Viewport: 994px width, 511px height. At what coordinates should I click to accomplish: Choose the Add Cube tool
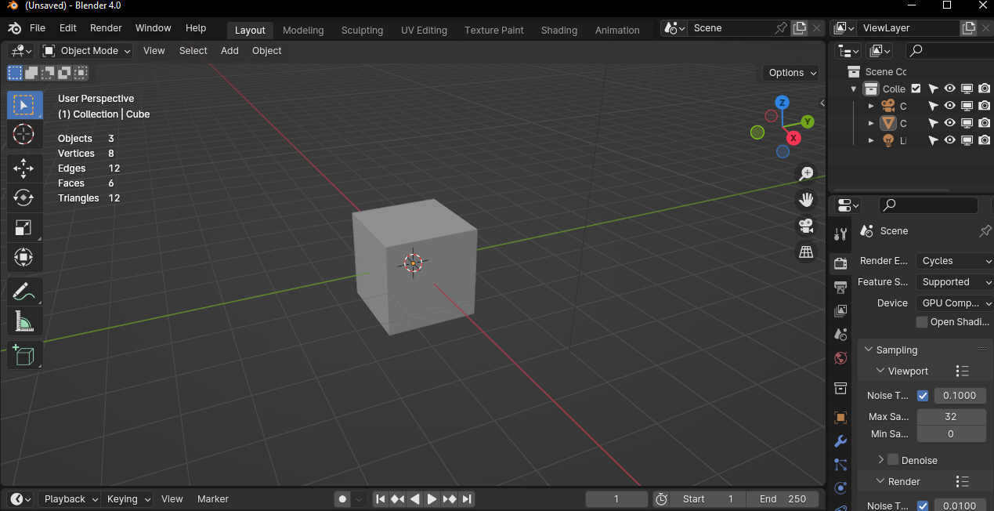(23, 354)
